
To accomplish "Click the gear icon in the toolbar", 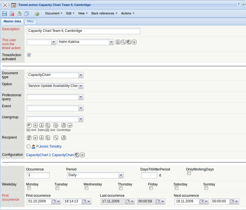I will (37, 14).
